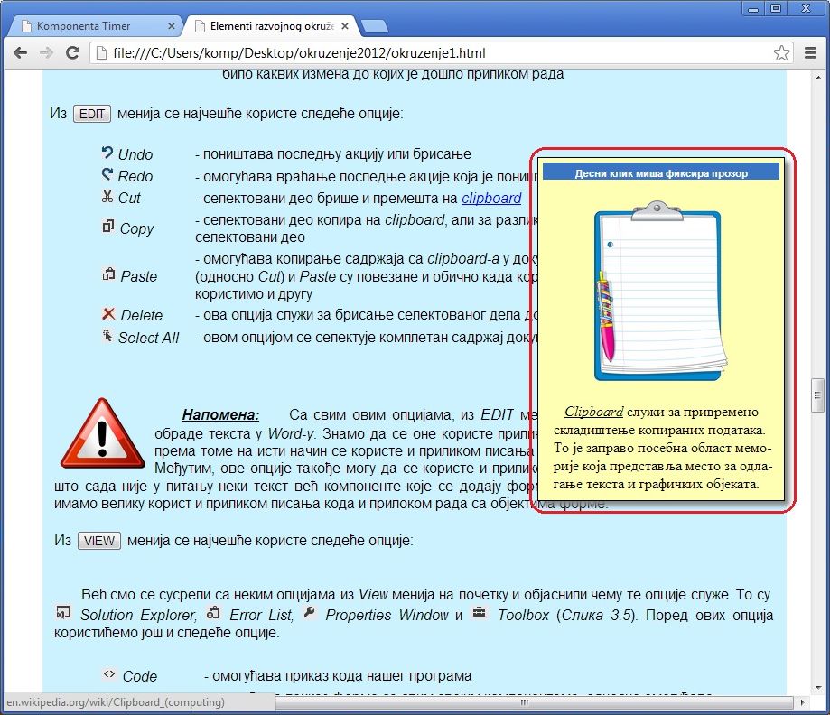The width and height of the screenshot is (830, 715).
Task: Click the Undo icon in the list
Action: point(107,153)
